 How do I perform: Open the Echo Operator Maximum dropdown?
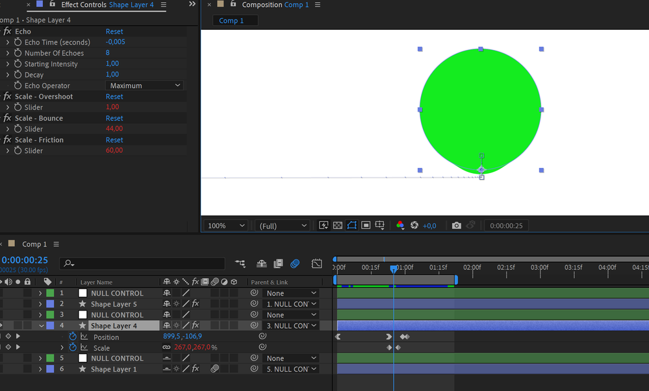[144, 86]
